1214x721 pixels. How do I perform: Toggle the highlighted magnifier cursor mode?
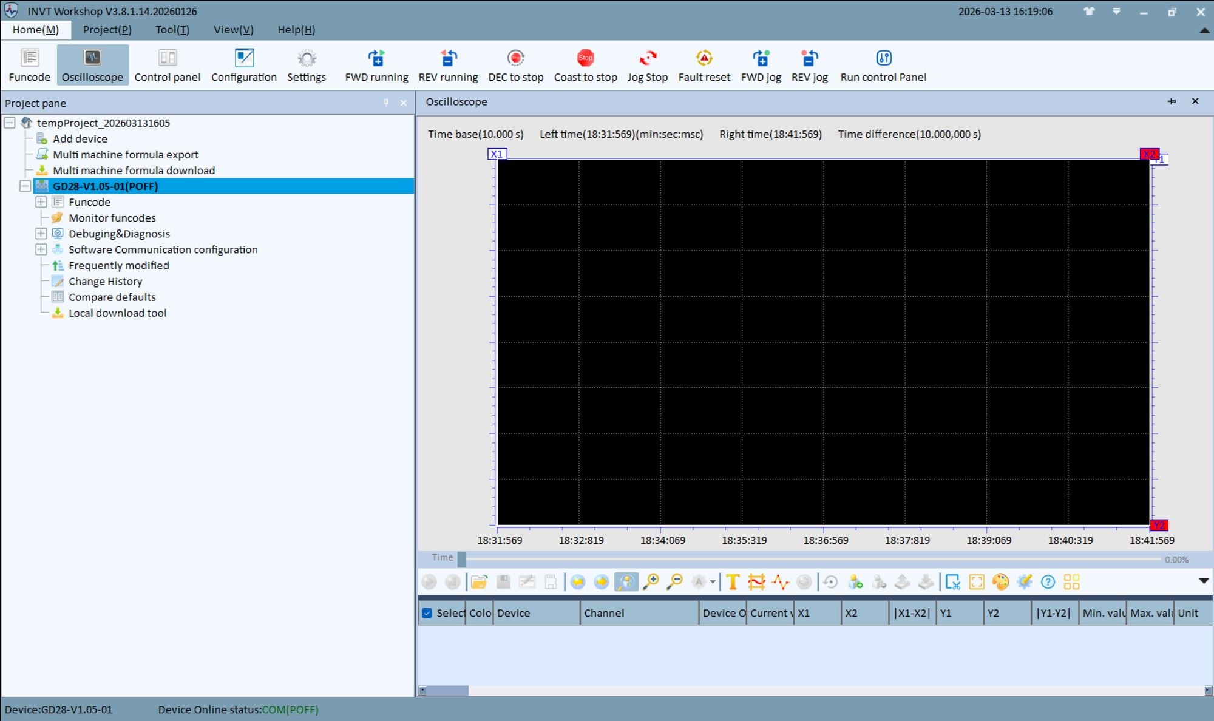coord(626,581)
